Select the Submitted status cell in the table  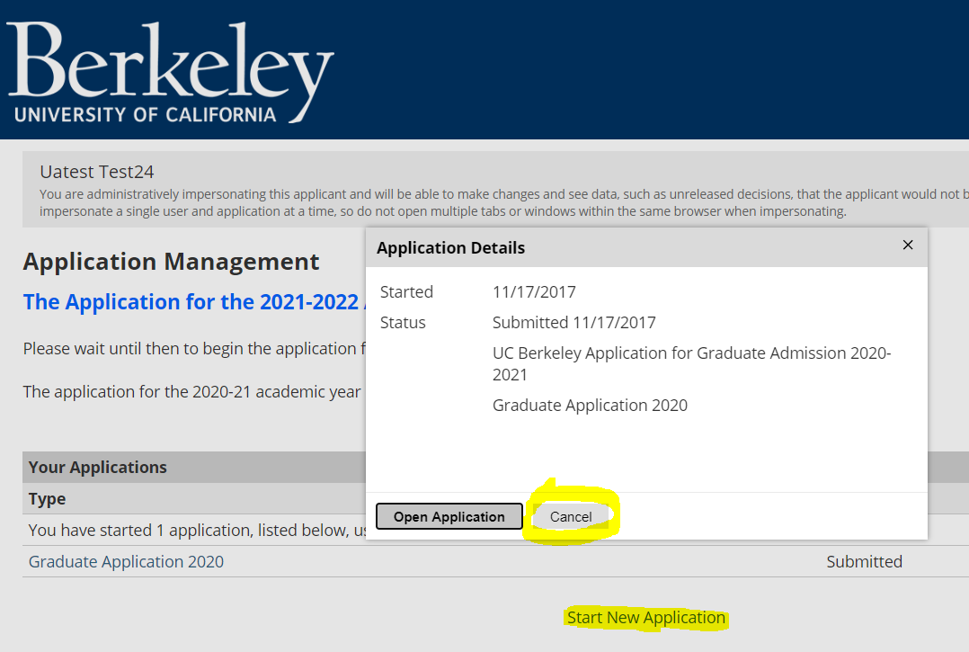864,562
